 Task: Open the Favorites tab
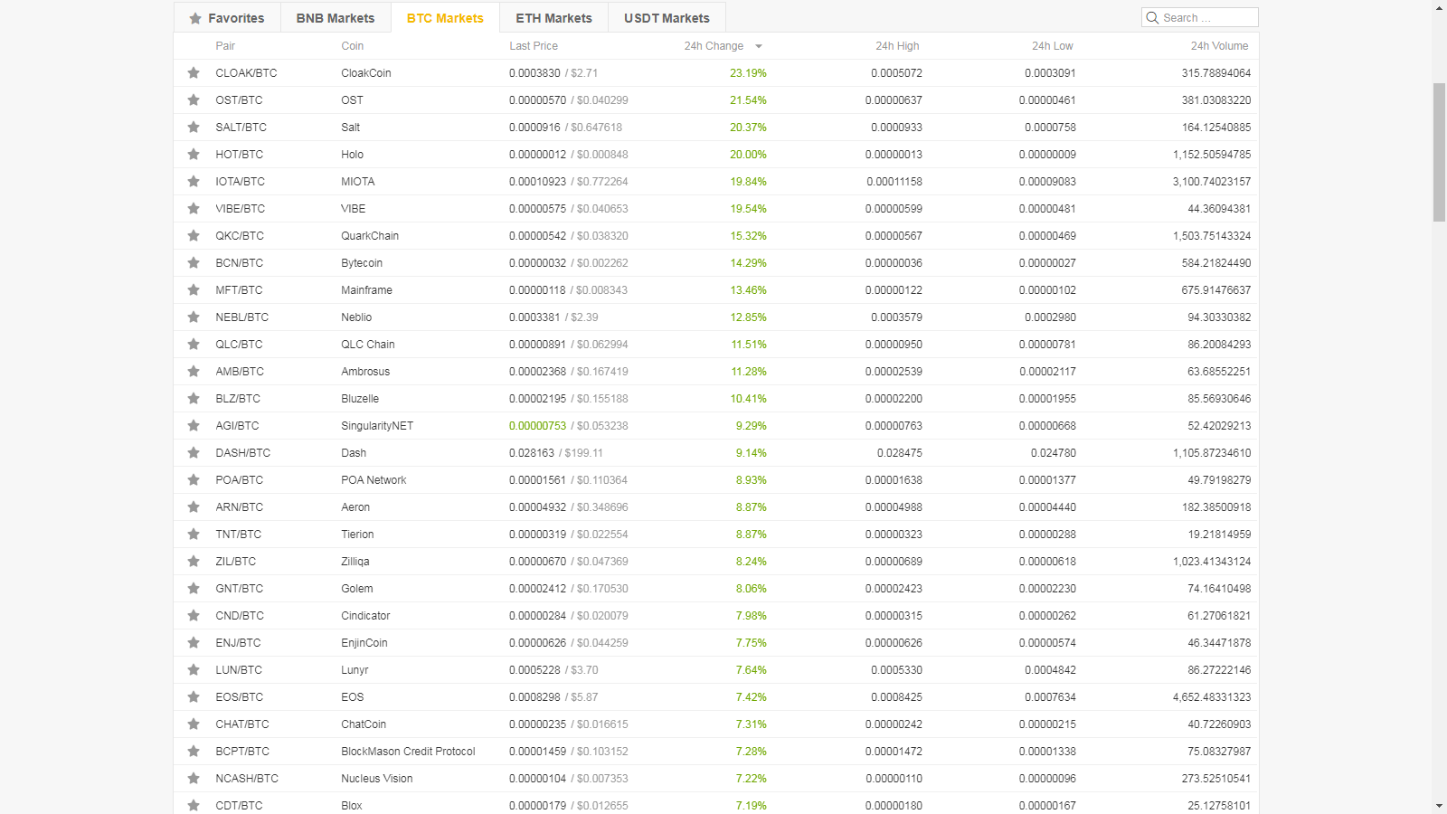pyautogui.click(x=227, y=18)
